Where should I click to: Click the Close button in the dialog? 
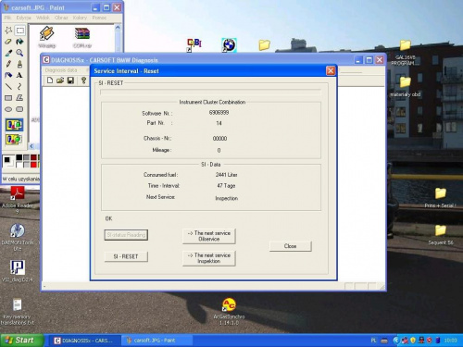(x=291, y=246)
